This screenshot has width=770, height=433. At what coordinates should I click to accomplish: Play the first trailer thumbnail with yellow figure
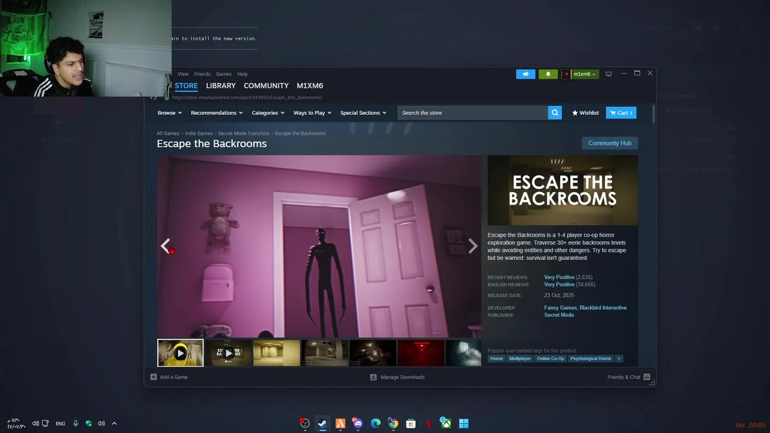click(x=180, y=353)
